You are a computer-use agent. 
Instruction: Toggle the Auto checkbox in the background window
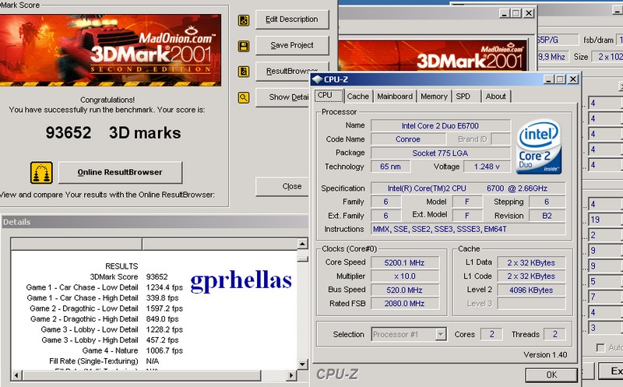(600, 347)
